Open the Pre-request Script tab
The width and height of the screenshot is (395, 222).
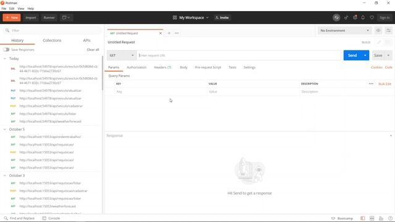pos(208,67)
